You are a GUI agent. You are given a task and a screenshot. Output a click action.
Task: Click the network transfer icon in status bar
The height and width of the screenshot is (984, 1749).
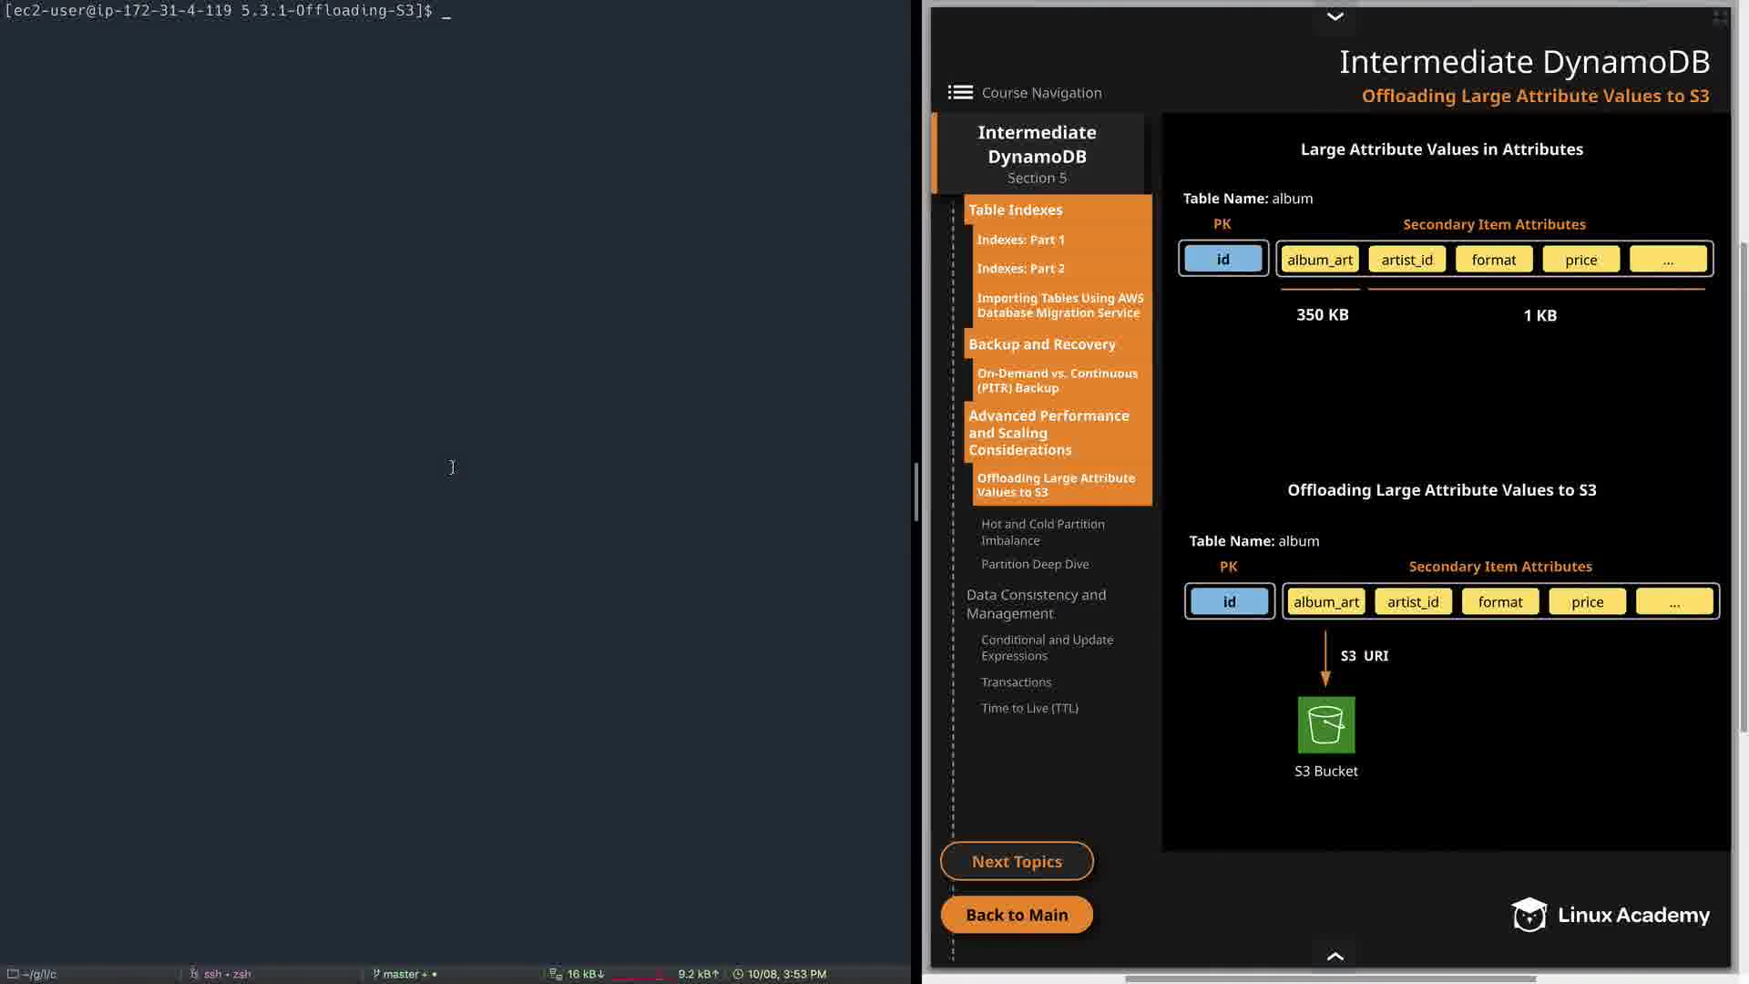click(556, 974)
